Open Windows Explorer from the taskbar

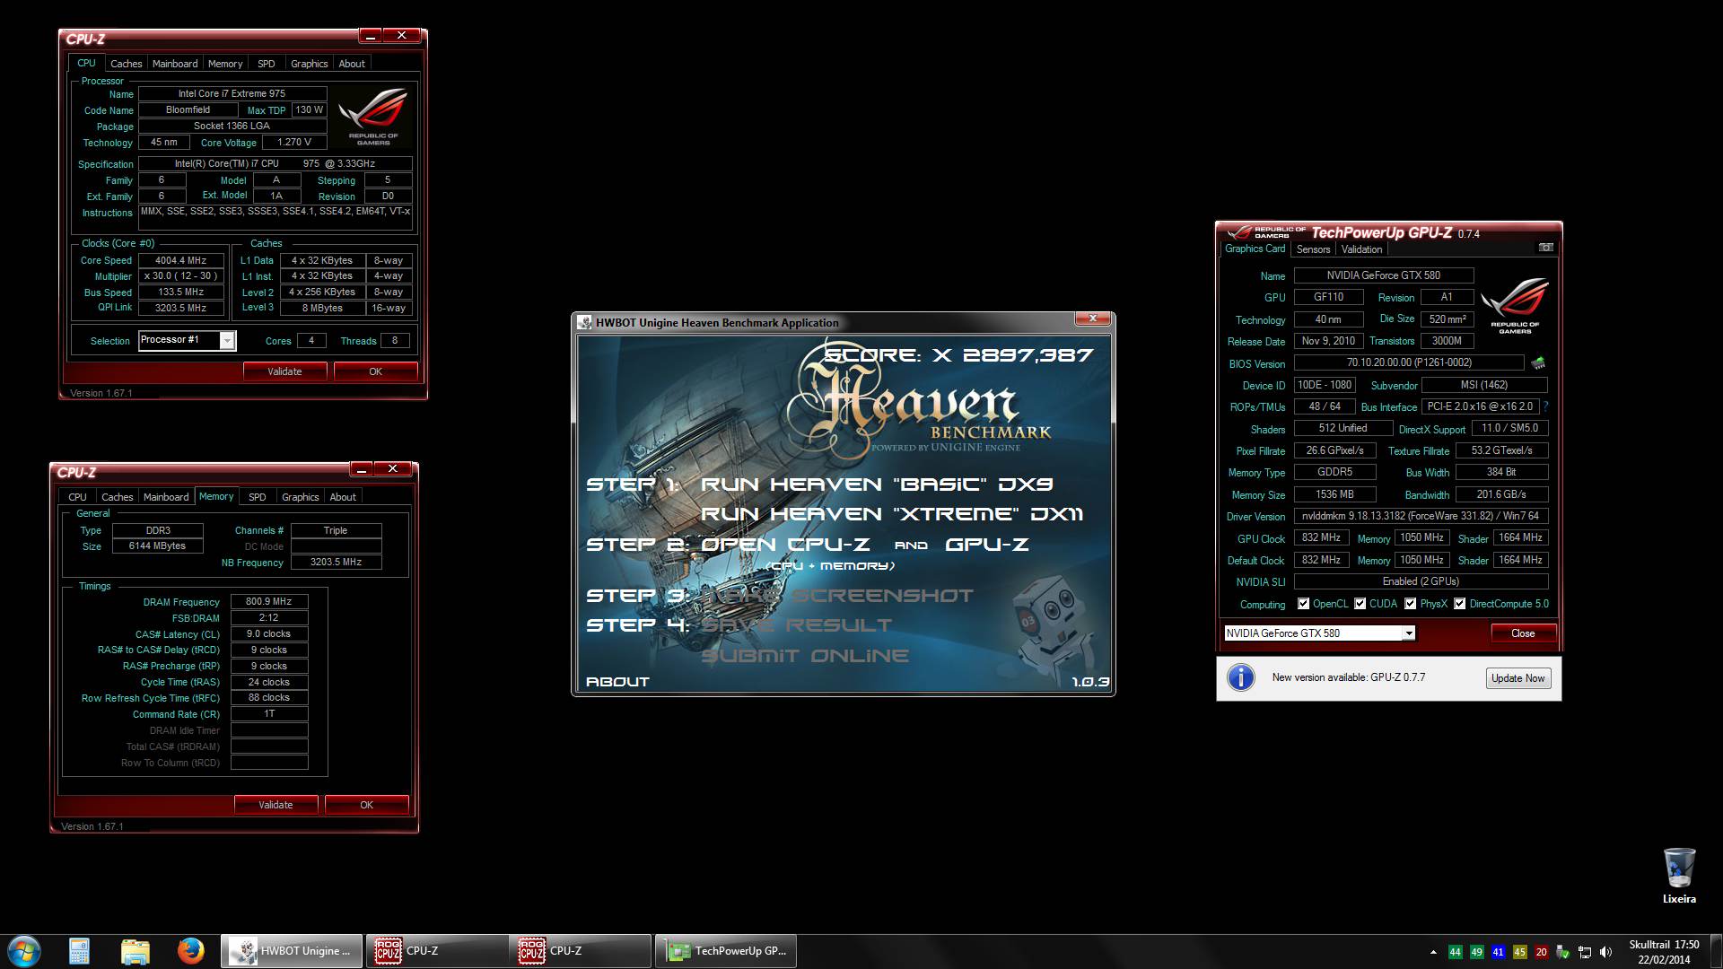(135, 951)
